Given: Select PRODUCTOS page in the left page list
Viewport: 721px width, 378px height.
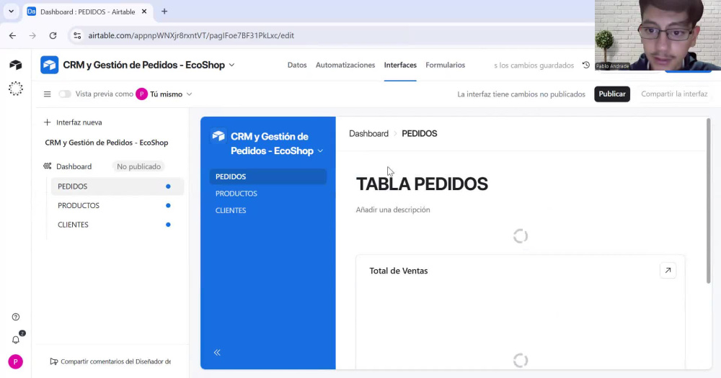Looking at the screenshot, I should 116,206.
